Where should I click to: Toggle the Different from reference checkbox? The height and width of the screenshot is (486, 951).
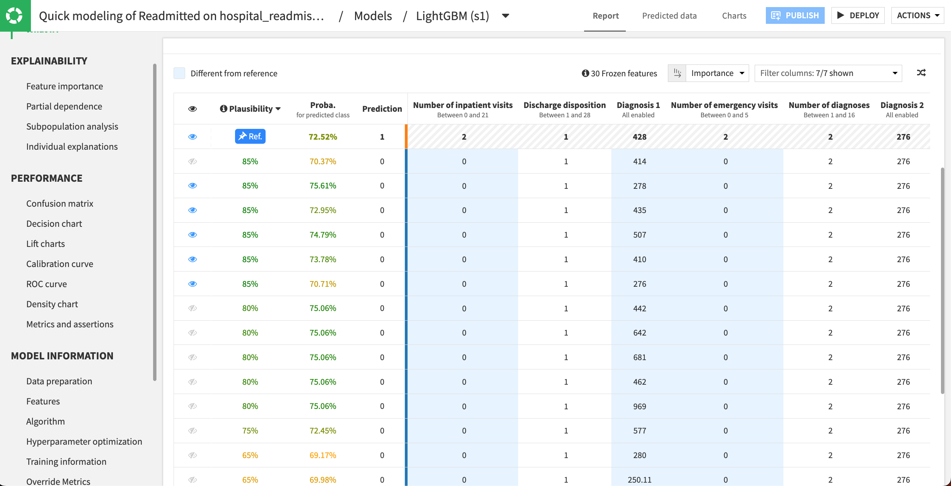[180, 73]
